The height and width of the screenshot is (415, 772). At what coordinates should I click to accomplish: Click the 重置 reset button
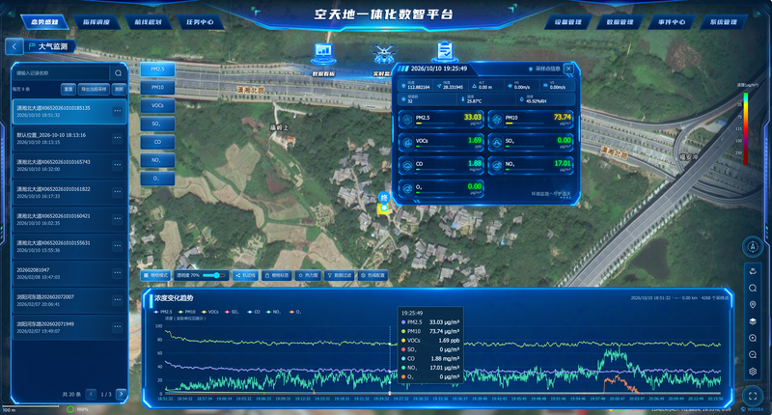tap(69, 89)
